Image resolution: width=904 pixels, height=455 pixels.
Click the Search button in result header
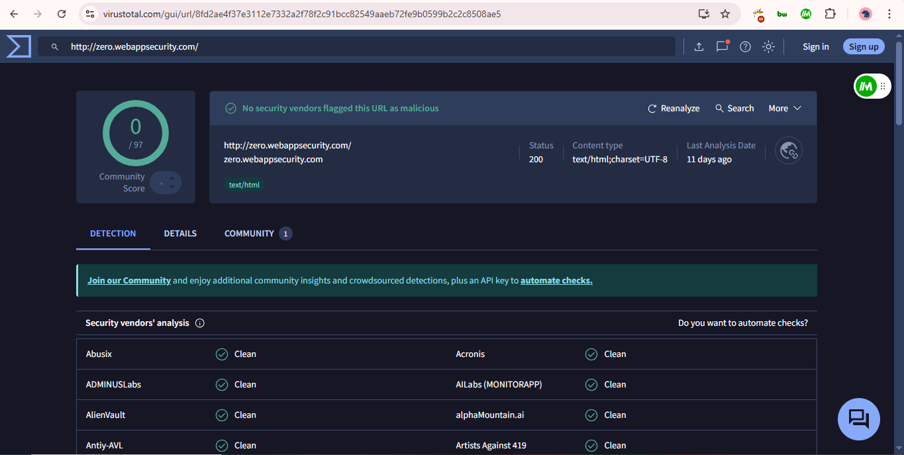point(734,108)
